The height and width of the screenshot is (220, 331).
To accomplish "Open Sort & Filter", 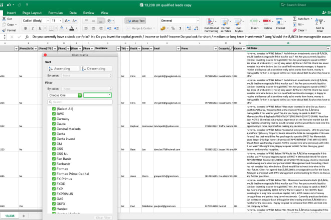I will coord(319,25).
